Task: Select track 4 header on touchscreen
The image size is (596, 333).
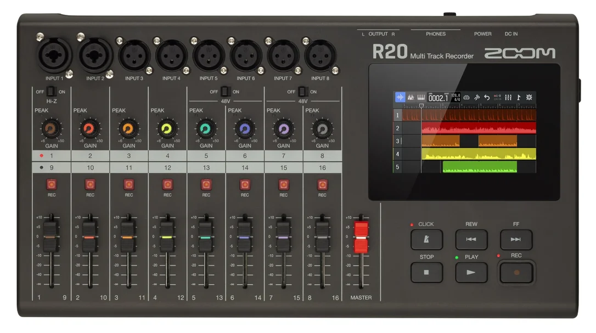Action: pos(397,154)
